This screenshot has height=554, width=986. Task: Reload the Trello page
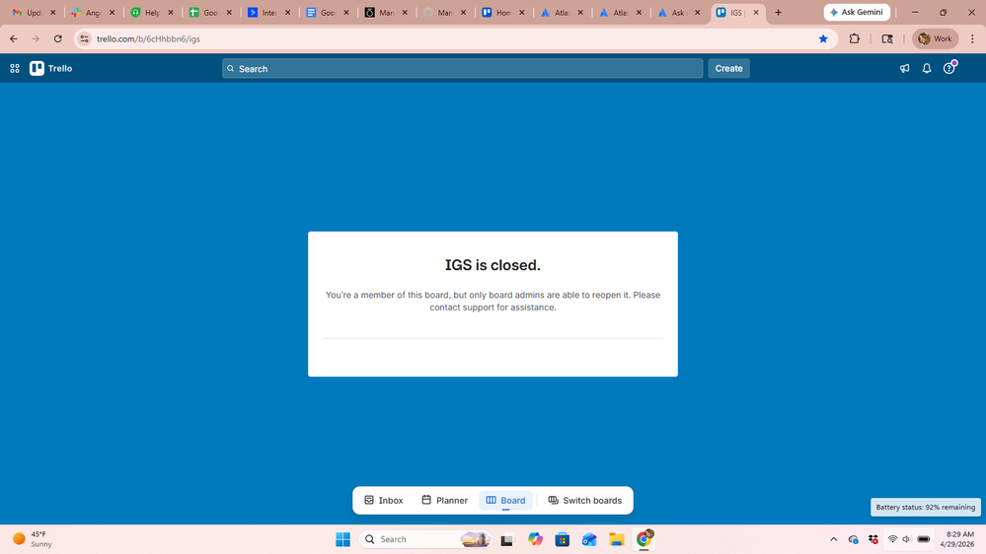(58, 39)
